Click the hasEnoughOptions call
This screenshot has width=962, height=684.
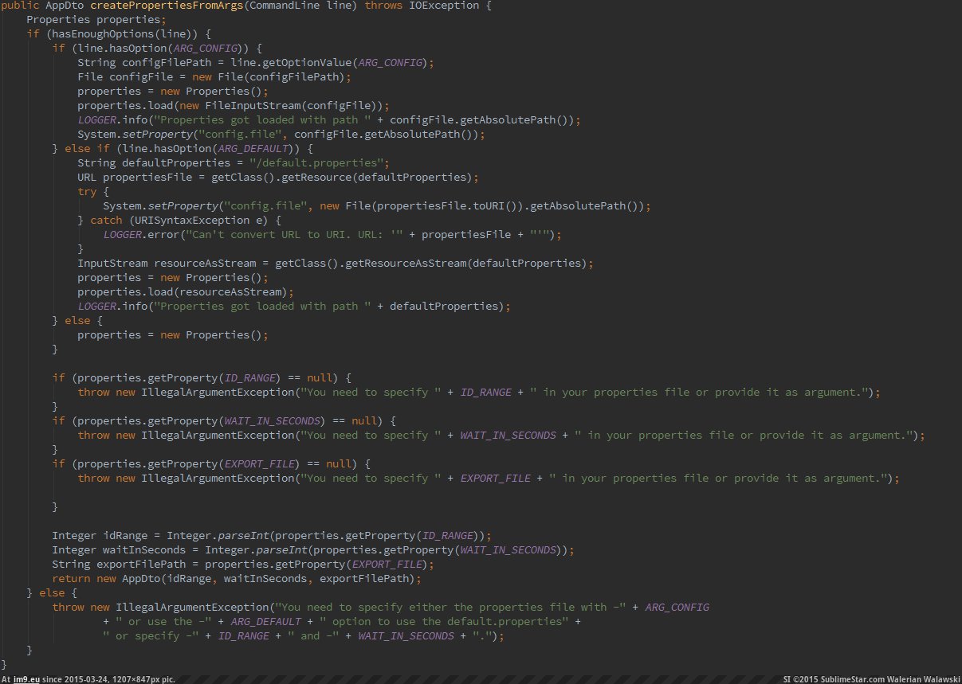click(103, 34)
